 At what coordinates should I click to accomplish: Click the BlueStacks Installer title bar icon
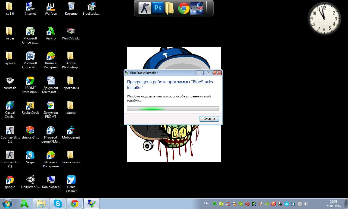click(127, 73)
